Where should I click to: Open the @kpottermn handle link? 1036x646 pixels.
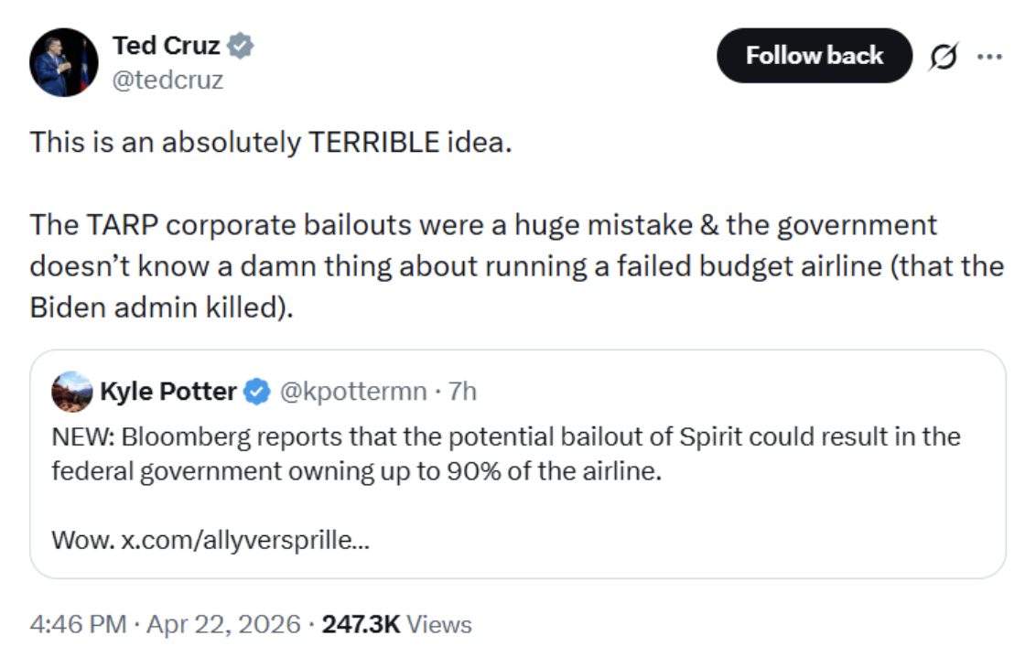point(351,392)
